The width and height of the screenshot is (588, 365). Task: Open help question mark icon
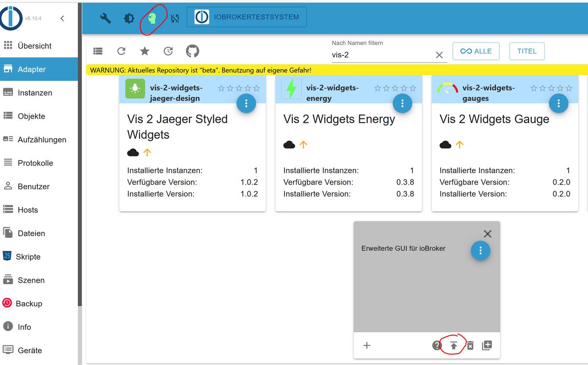click(x=437, y=345)
